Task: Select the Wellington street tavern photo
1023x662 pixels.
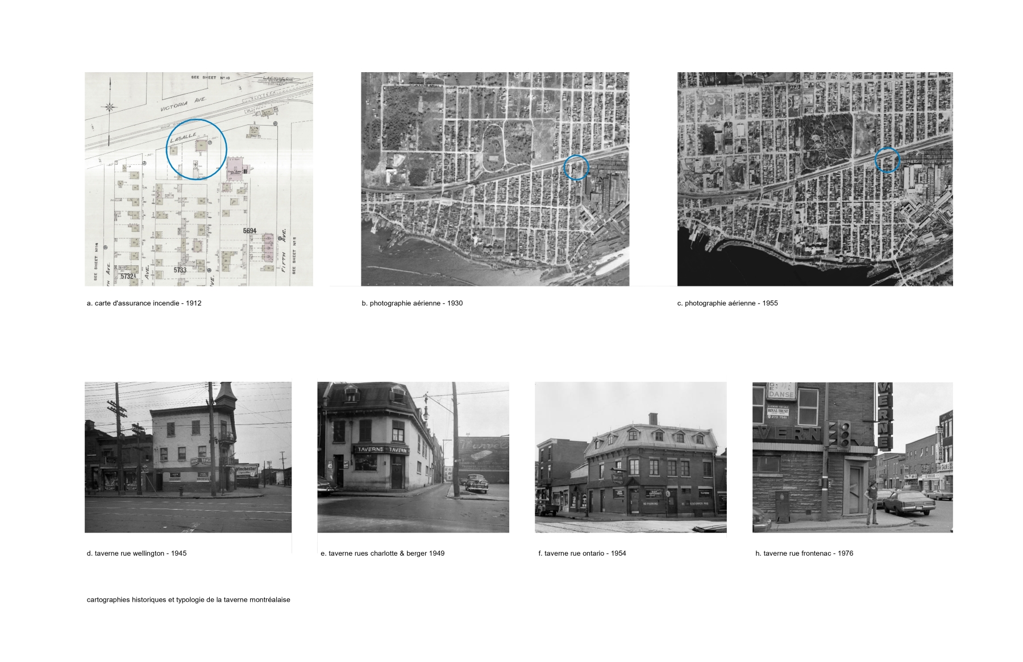Action: pyautogui.click(x=188, y=457)
